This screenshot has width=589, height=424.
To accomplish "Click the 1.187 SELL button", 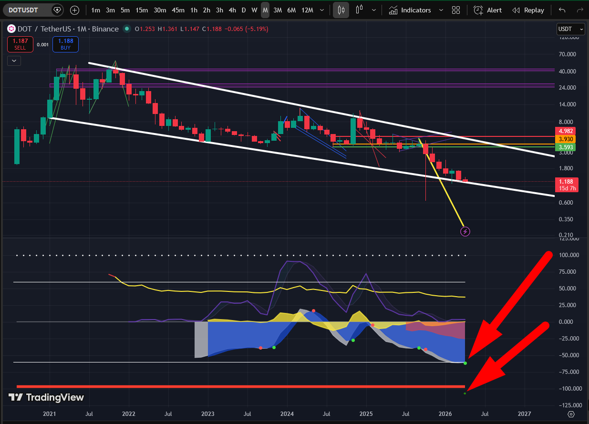I will (20, 44).
